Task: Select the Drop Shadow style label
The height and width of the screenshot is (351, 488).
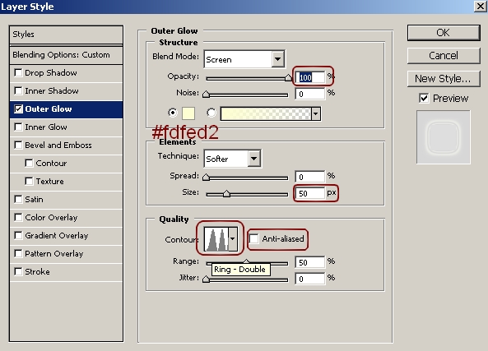Action: pos(51,73)
